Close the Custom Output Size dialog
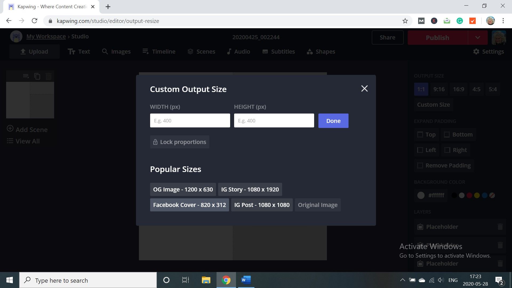512x288 pixels. [x=364, y=89]
